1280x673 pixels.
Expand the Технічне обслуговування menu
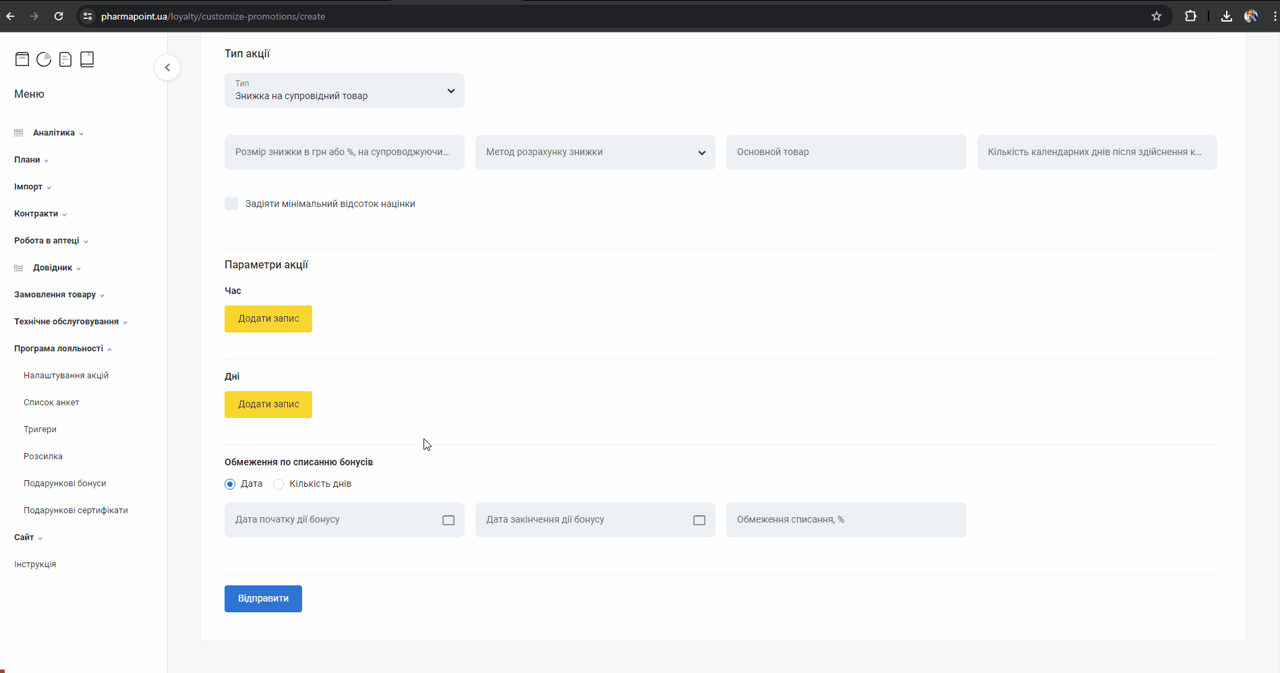click(x=71, y=322)
